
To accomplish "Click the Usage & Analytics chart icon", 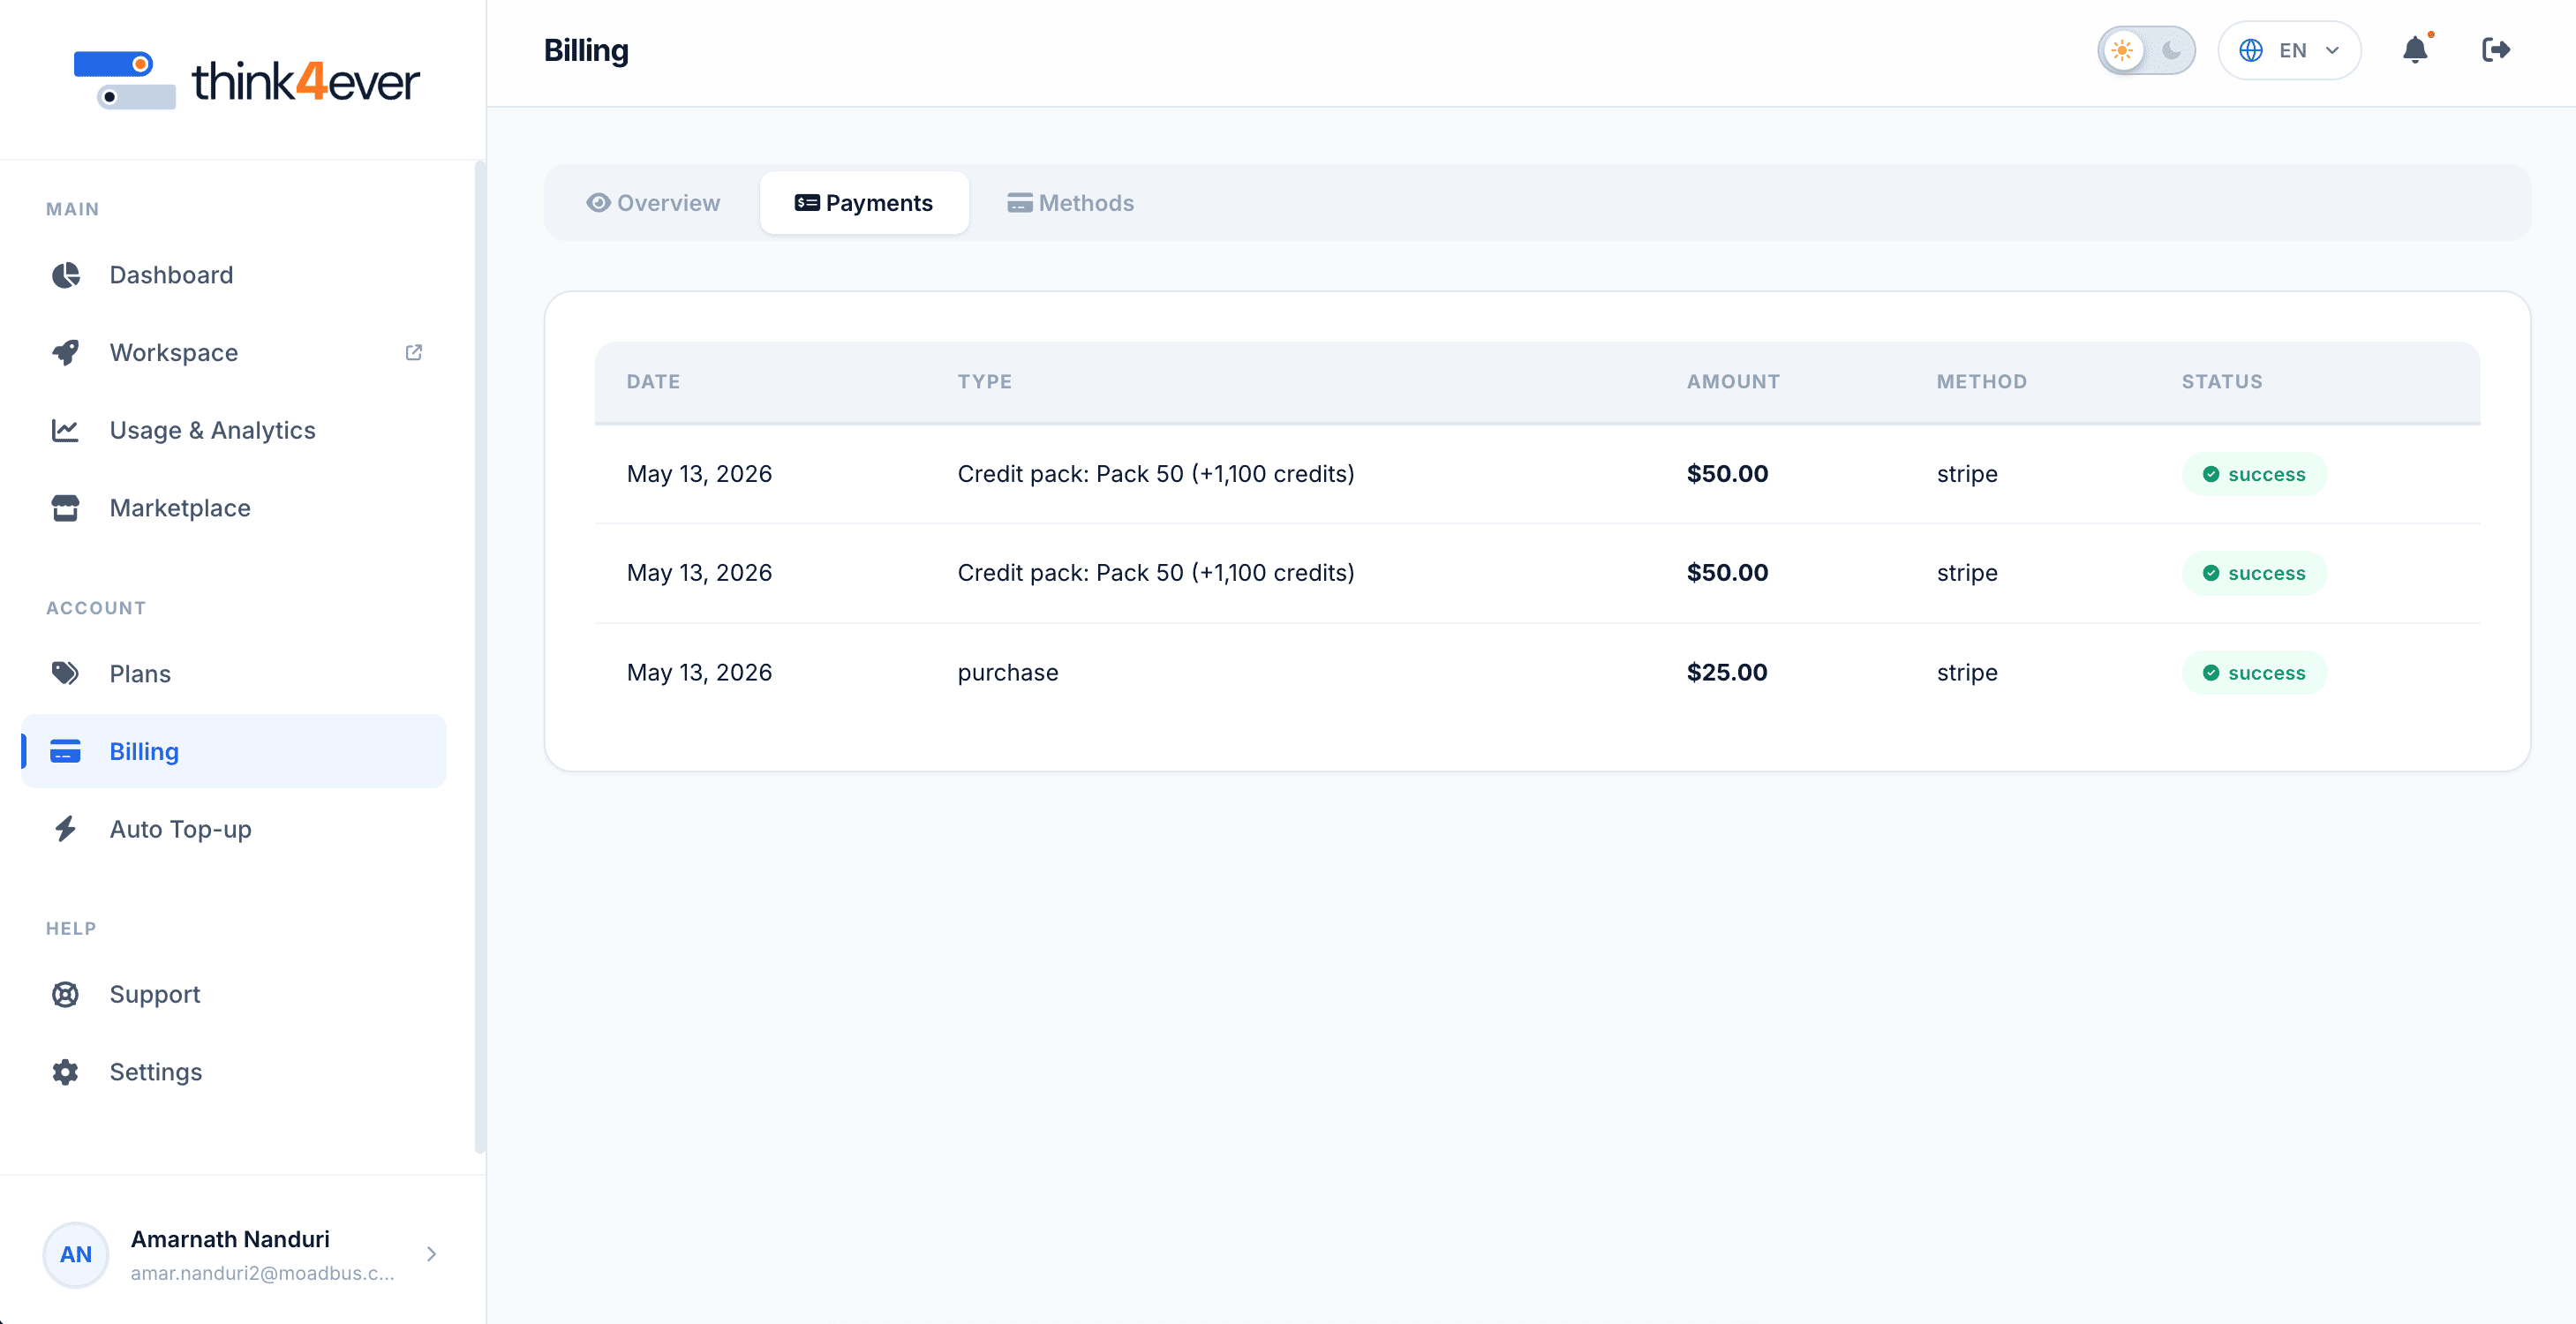I will click(x=66, y=430).
